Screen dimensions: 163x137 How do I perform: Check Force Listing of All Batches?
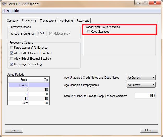[11, 48]
